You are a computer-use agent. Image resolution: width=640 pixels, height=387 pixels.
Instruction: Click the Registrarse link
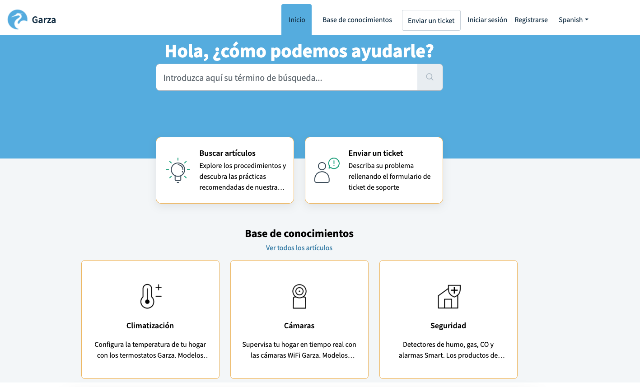point(531,19)
